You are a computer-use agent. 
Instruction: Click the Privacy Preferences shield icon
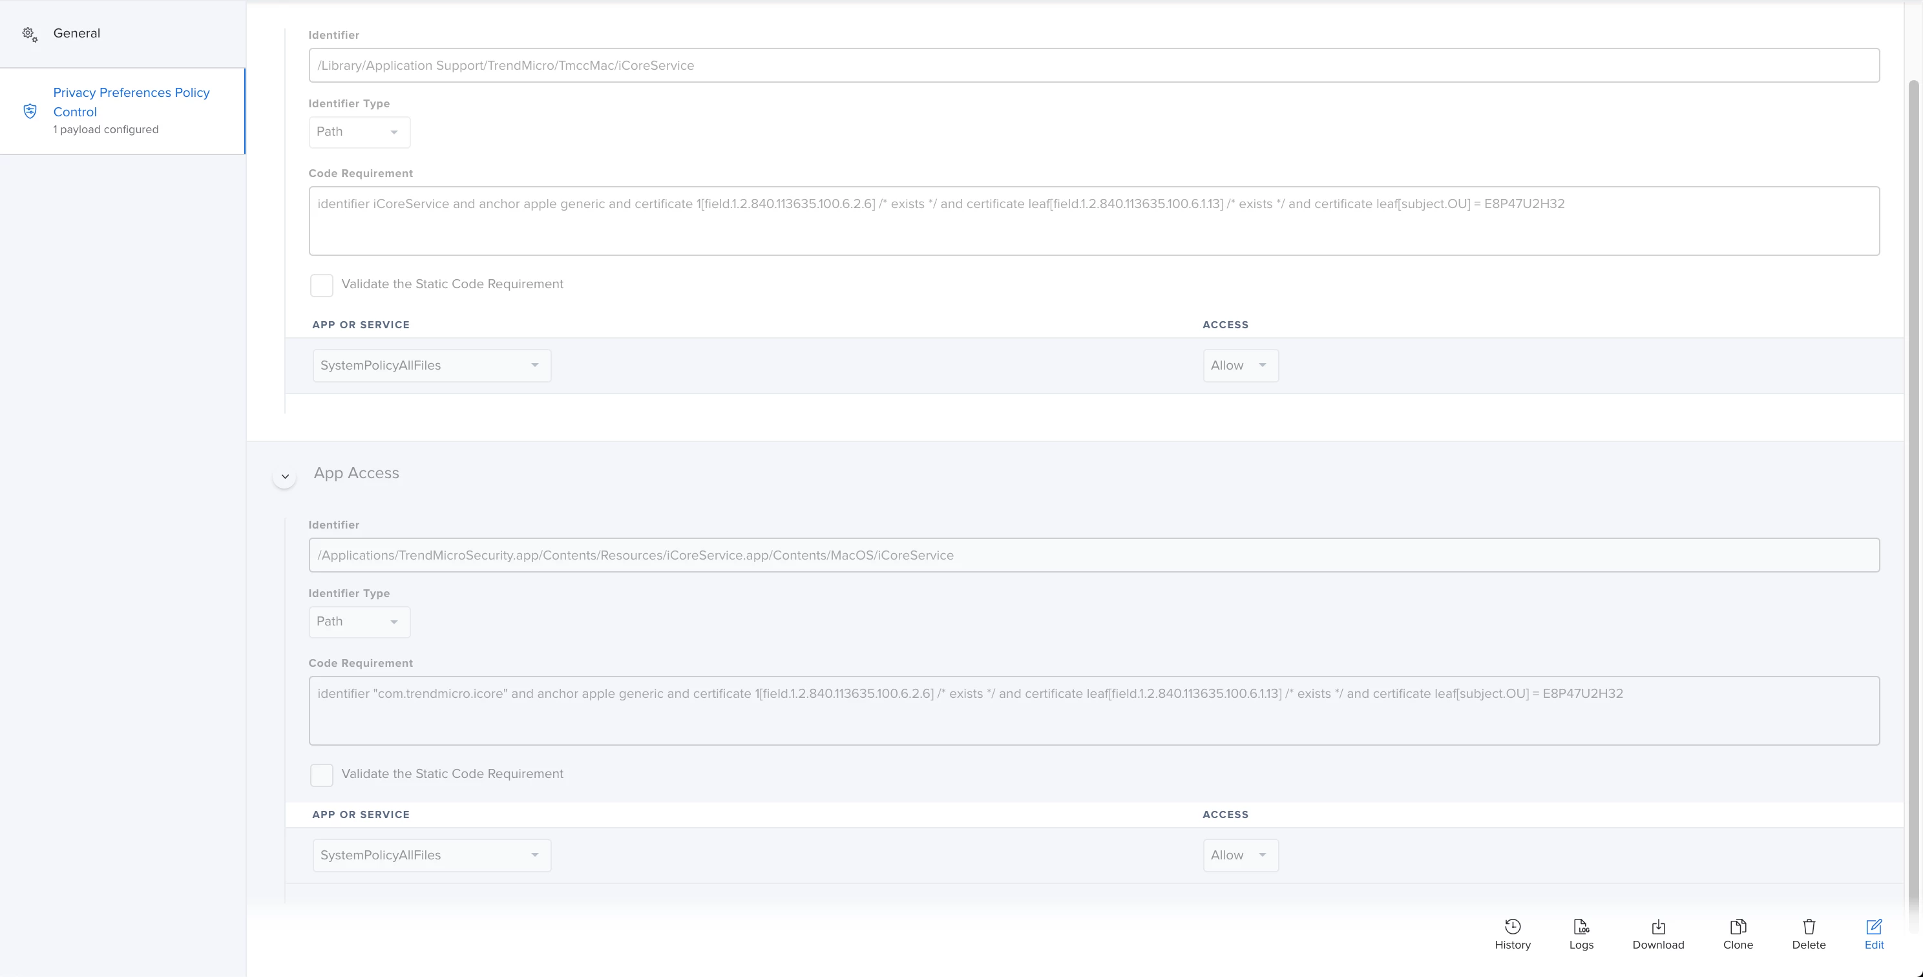pyautogui.click(x=30, y=111)
